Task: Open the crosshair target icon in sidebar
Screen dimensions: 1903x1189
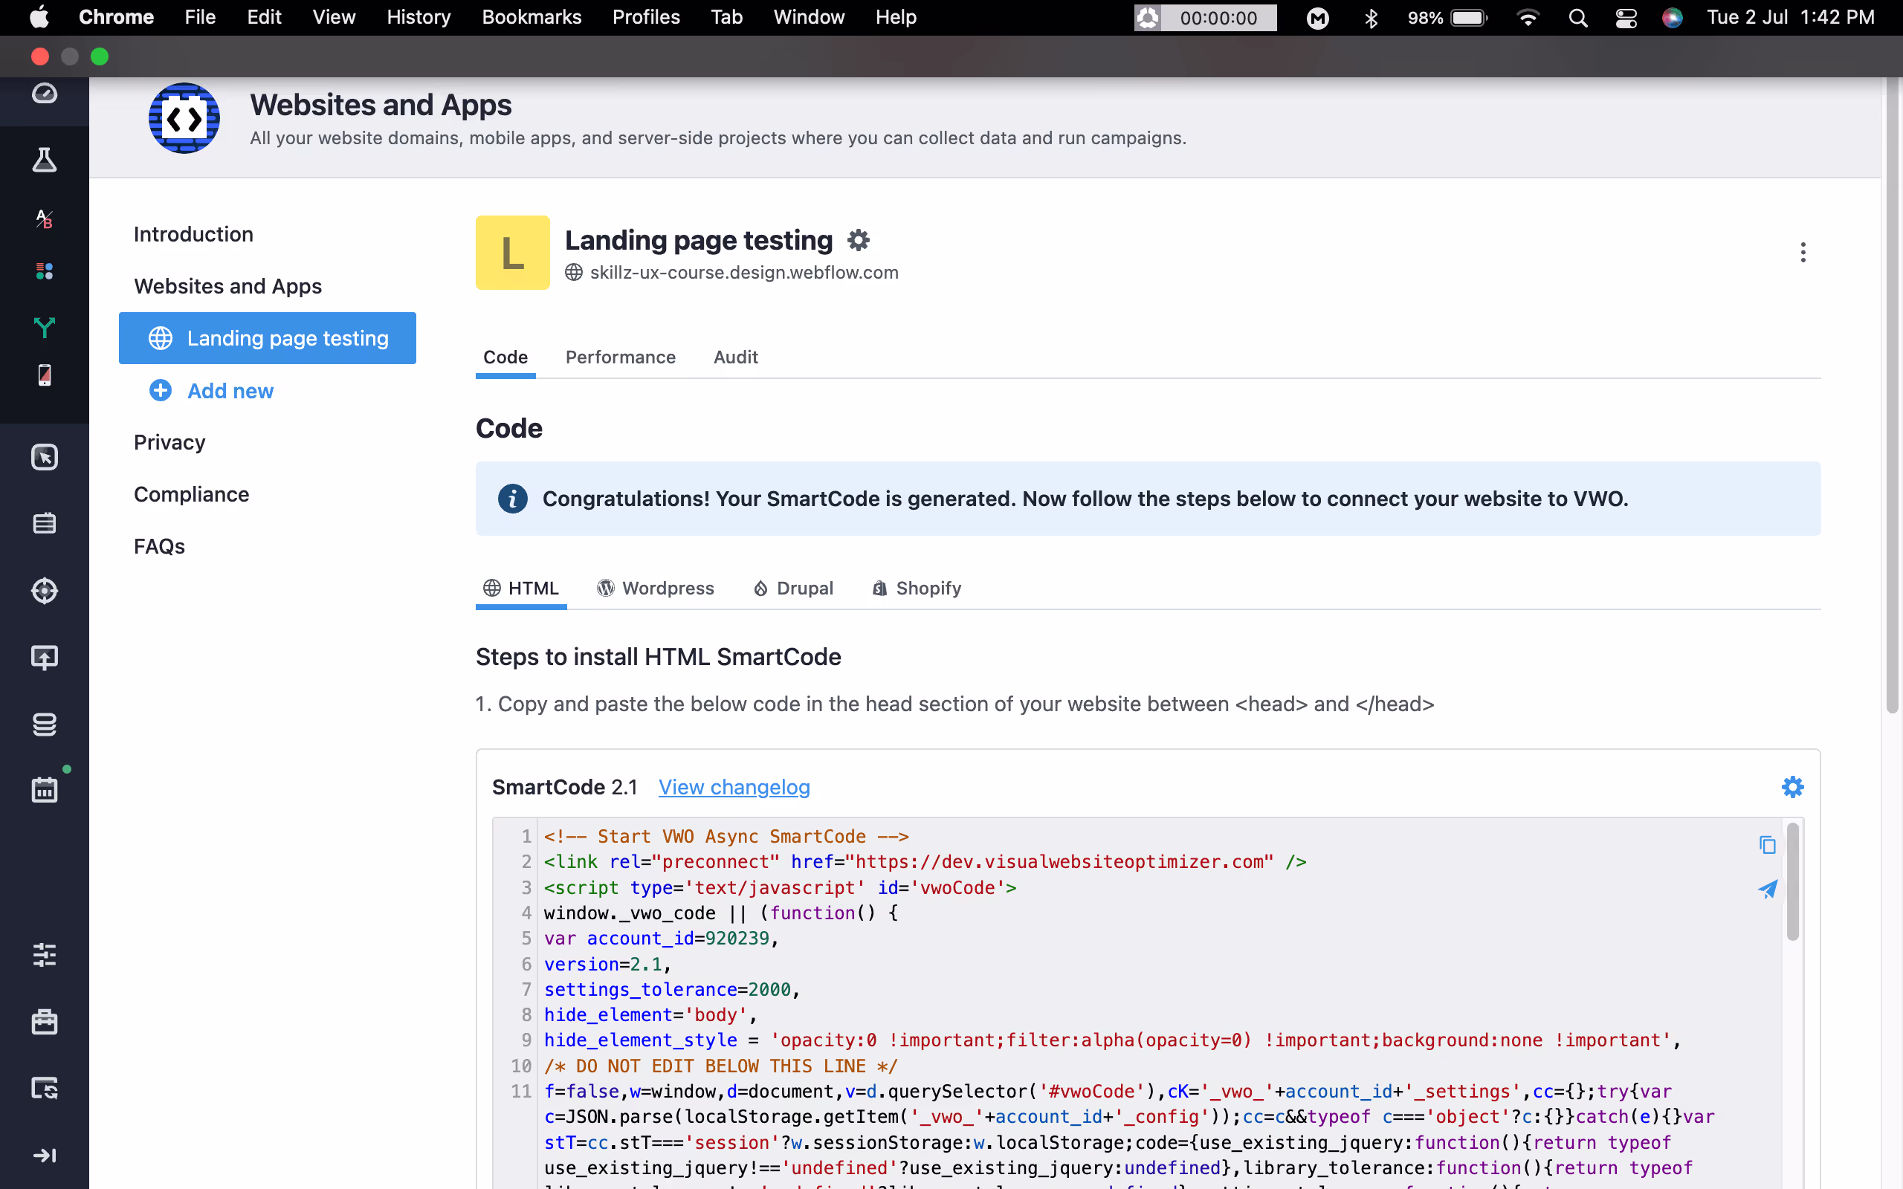Action: pos(44,591)
